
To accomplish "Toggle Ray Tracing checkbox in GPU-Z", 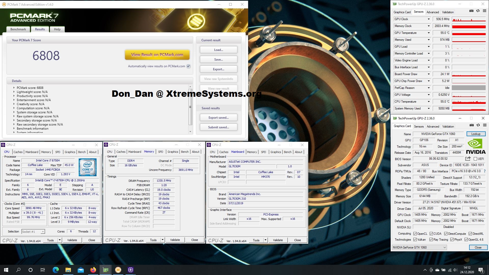I will pos(431,240).
